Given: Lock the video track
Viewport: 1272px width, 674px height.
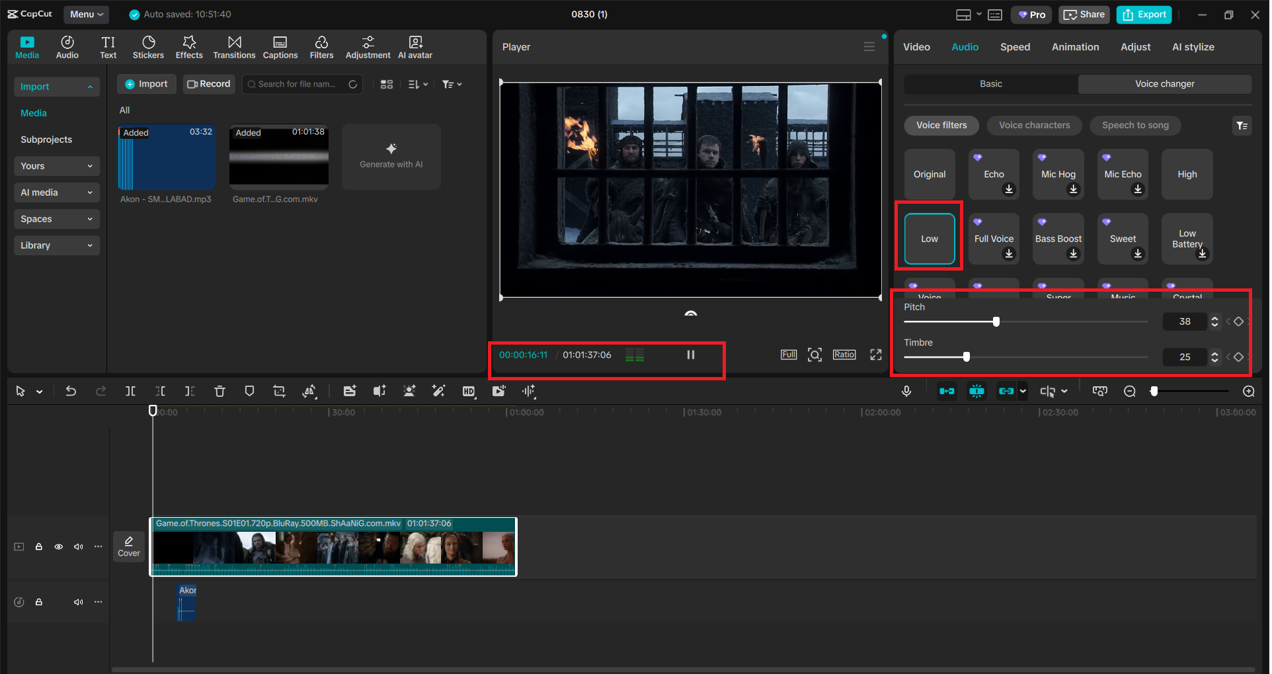Looking at the screenshot, I should [x=39, y=547].
